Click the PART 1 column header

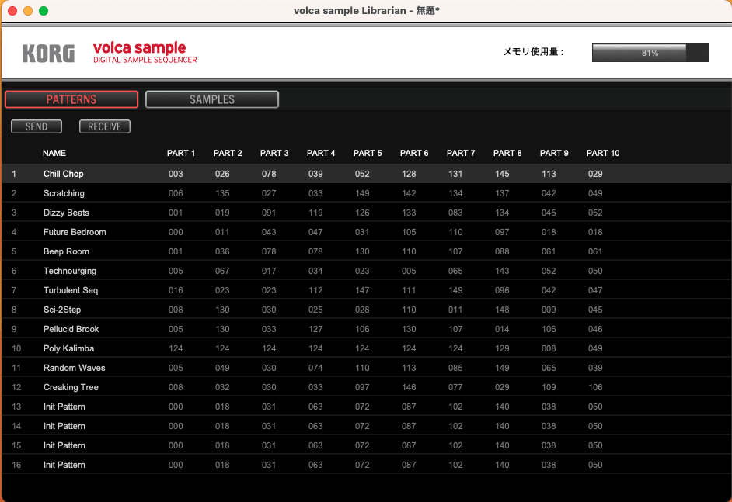pyautogui.click(x=181, y=153)
